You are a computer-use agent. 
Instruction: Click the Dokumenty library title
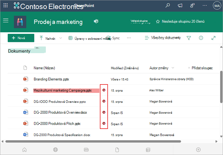click(19, 51)
